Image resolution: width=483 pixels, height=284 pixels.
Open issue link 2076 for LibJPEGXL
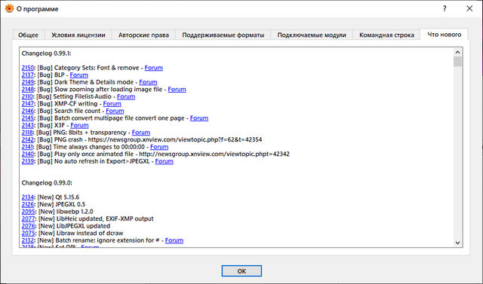(x=29, y=226)
